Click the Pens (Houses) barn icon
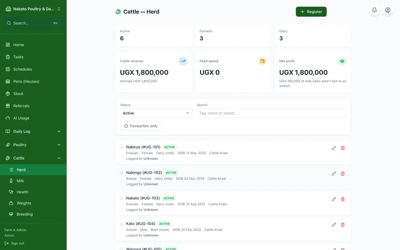 (8, 81)
